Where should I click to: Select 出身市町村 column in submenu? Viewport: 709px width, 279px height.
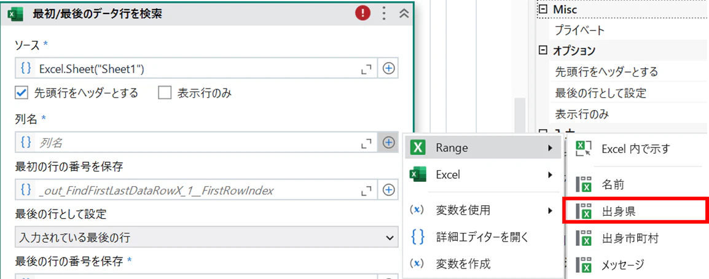click(637, 237)
